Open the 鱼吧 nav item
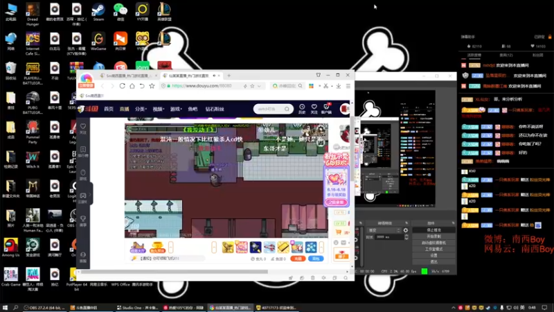The width and height of the screenshot is (554, 312). [x=193, y=109]
